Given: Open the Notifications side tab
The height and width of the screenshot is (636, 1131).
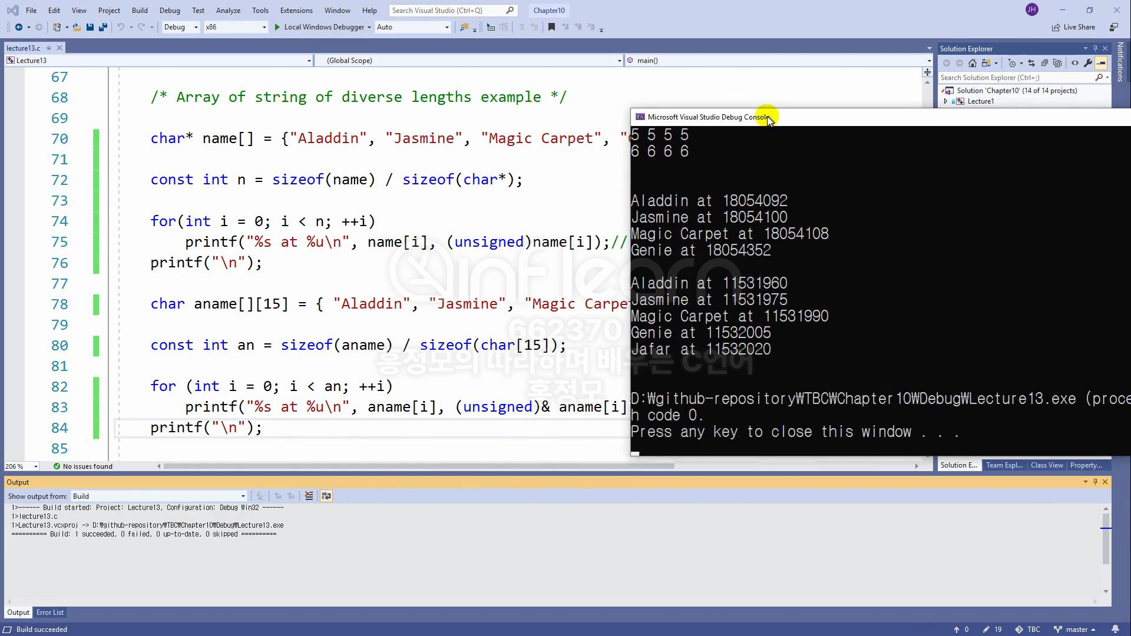Looking at the screenshot, I should (x=1120, y=62).
